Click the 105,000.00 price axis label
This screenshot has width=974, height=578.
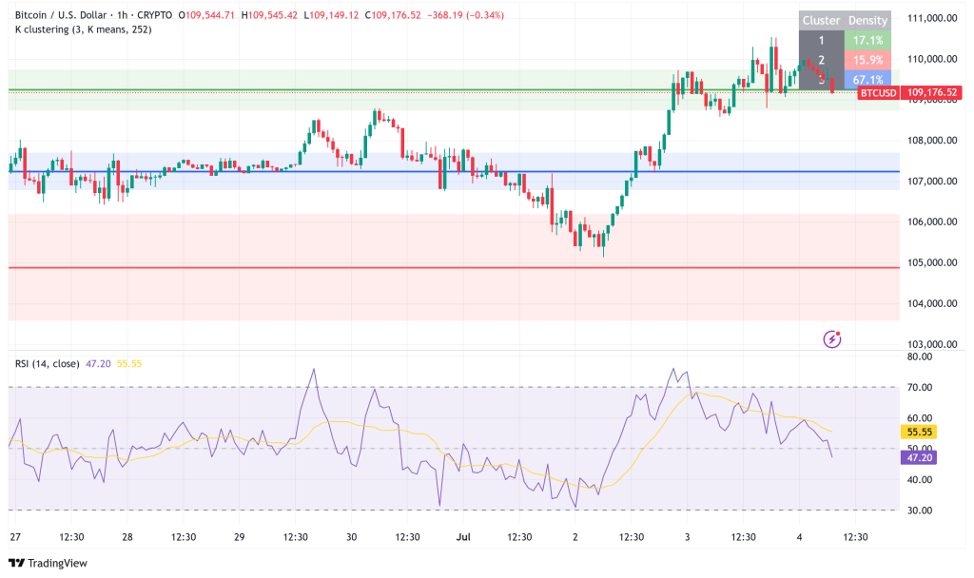(932, 262)
